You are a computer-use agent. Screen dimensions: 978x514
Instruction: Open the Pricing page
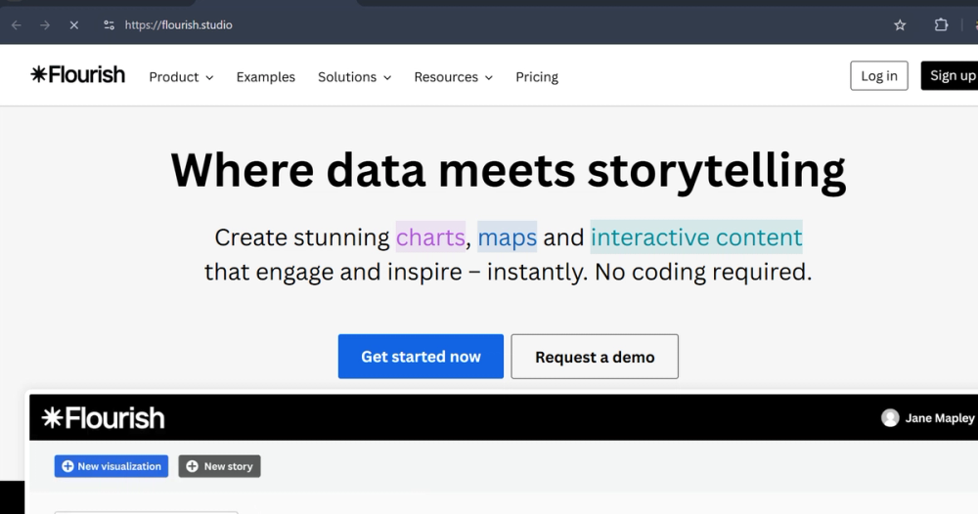(x=537, y=77)
